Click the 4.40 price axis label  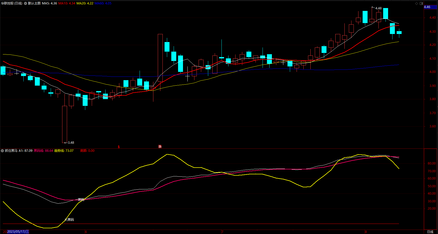pyautogui.click(x=433, y=18)
